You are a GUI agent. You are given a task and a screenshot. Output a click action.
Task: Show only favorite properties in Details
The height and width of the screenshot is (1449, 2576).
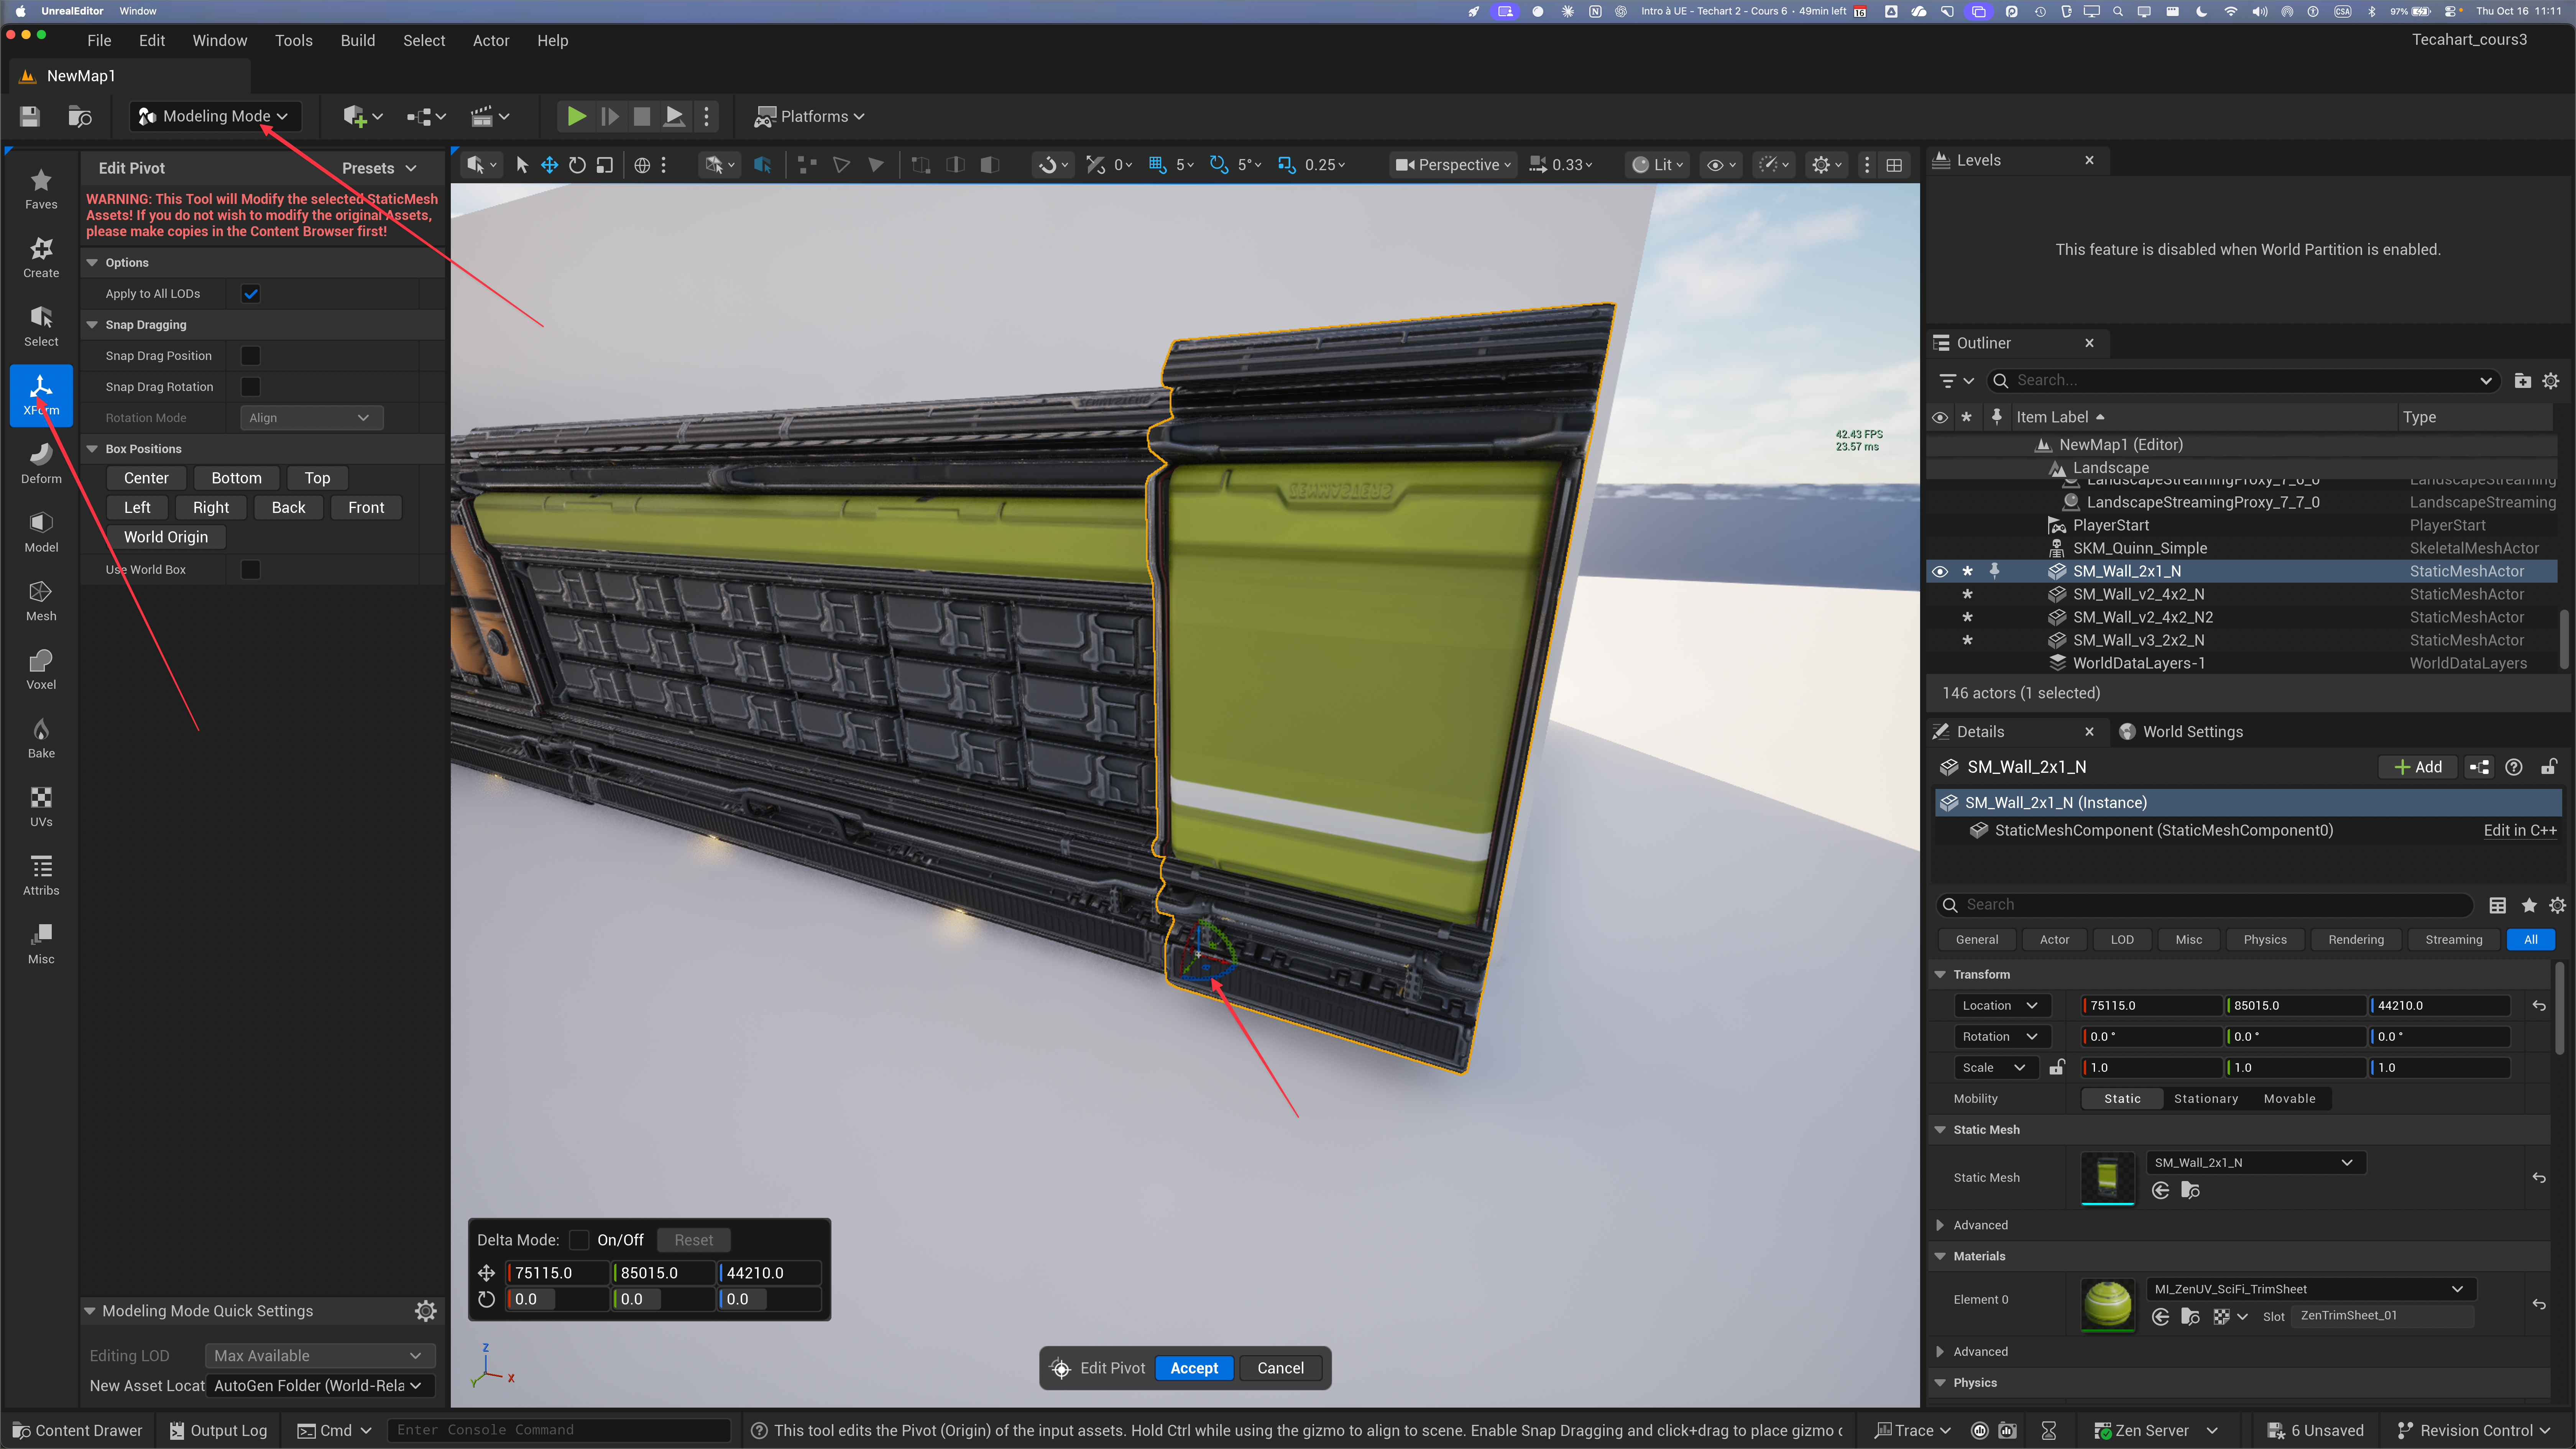point(2529,905)
